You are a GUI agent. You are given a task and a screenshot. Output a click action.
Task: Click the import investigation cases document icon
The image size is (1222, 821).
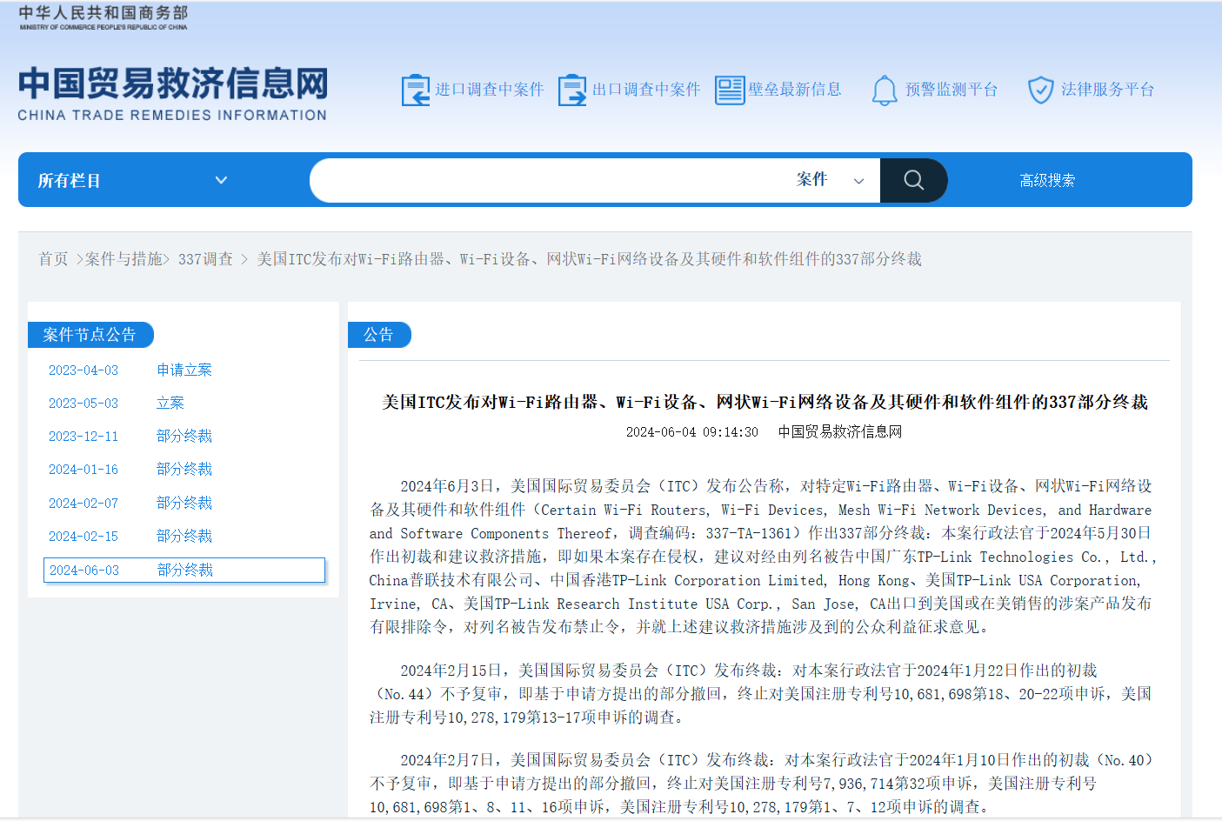pos(416,90)
